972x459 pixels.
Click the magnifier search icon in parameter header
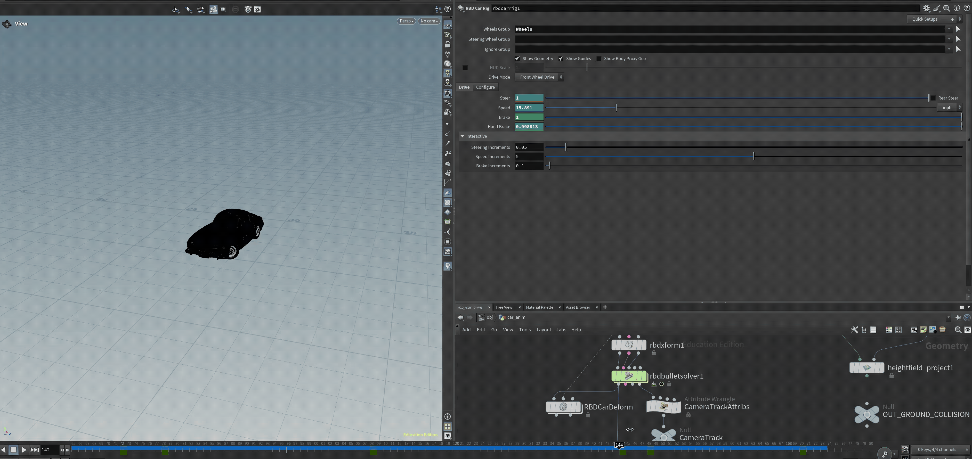click(946, 8)
